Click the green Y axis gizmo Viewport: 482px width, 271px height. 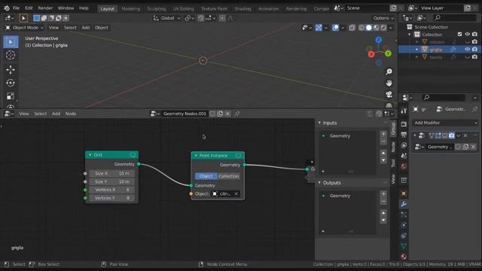pos(389,53)
